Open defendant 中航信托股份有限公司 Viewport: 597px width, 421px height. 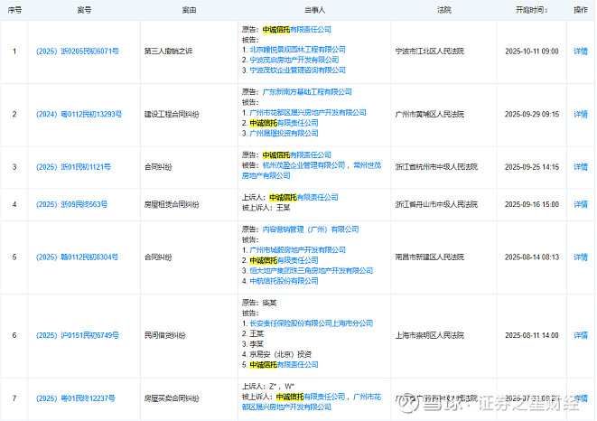284,281
